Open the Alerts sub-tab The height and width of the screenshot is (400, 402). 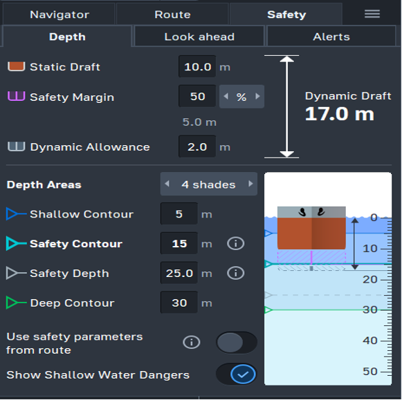(331, 37)
